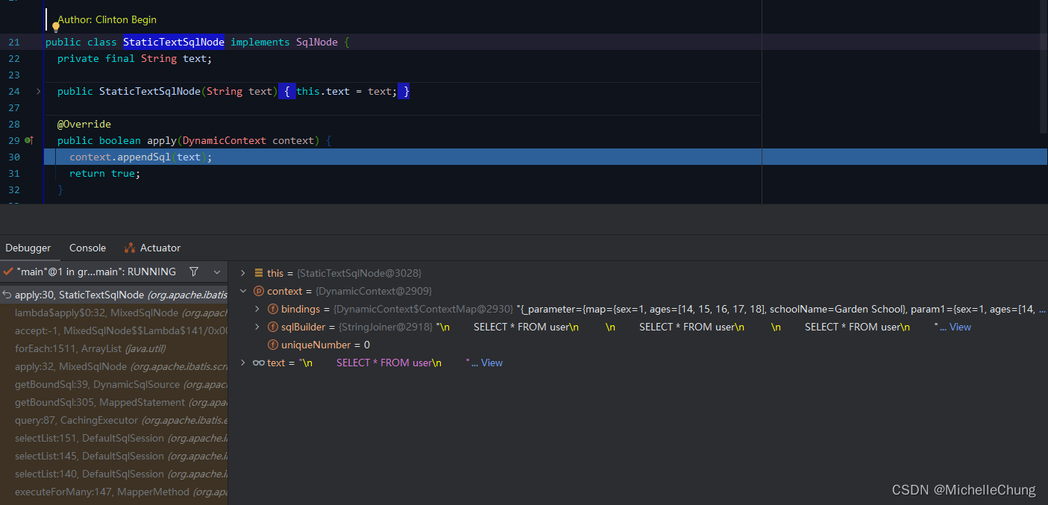
Task: Open the Debugger tab
Action: (x=28, y=248)
